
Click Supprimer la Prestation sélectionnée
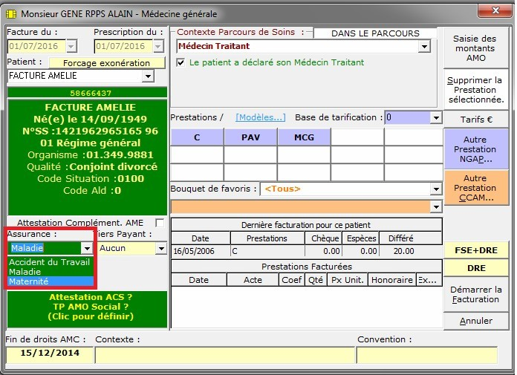pos(475,90)
